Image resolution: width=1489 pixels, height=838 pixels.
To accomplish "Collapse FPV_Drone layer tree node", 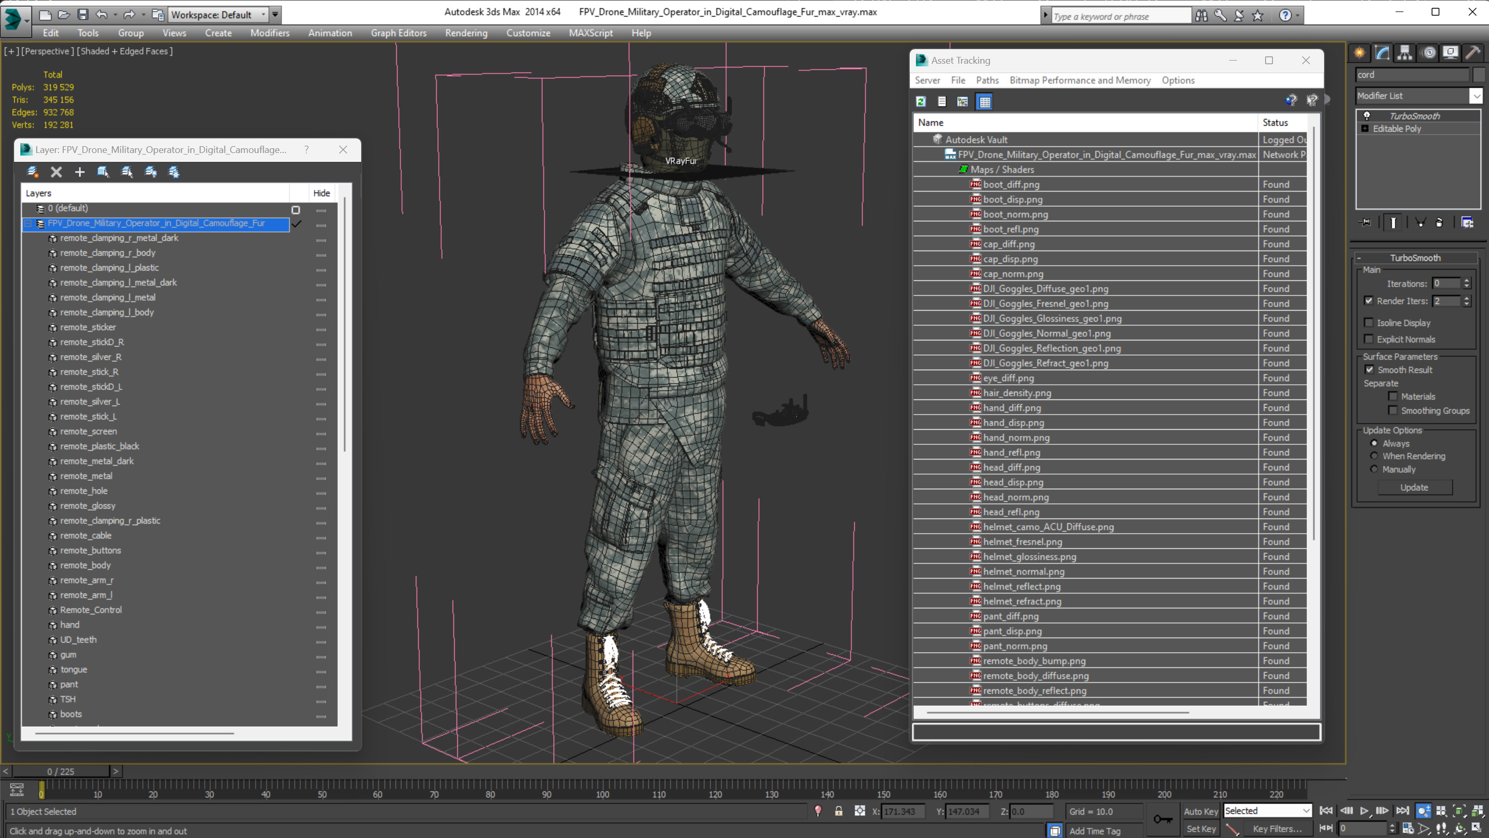I will [28, 223].
